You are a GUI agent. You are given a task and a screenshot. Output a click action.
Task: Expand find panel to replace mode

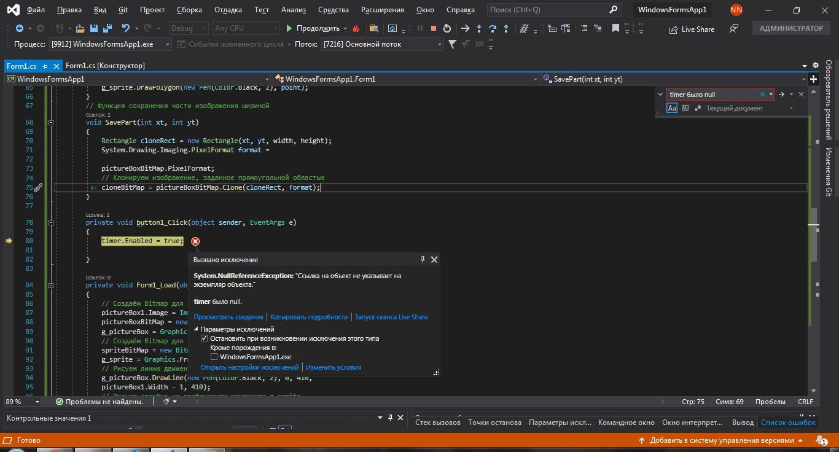[661, 95]
